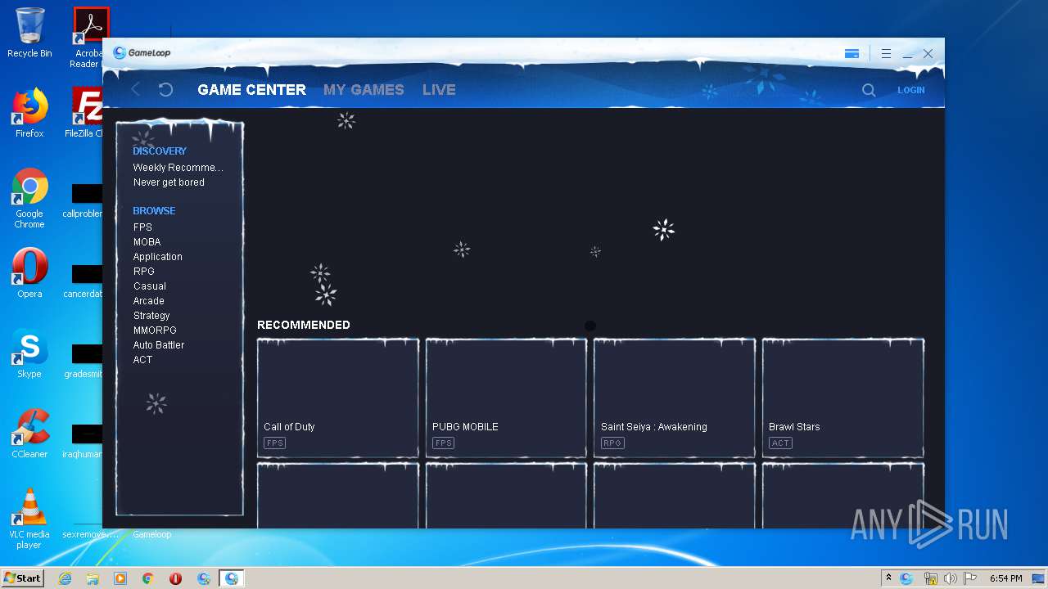Select the callproble... desktop file

point(84,200)
